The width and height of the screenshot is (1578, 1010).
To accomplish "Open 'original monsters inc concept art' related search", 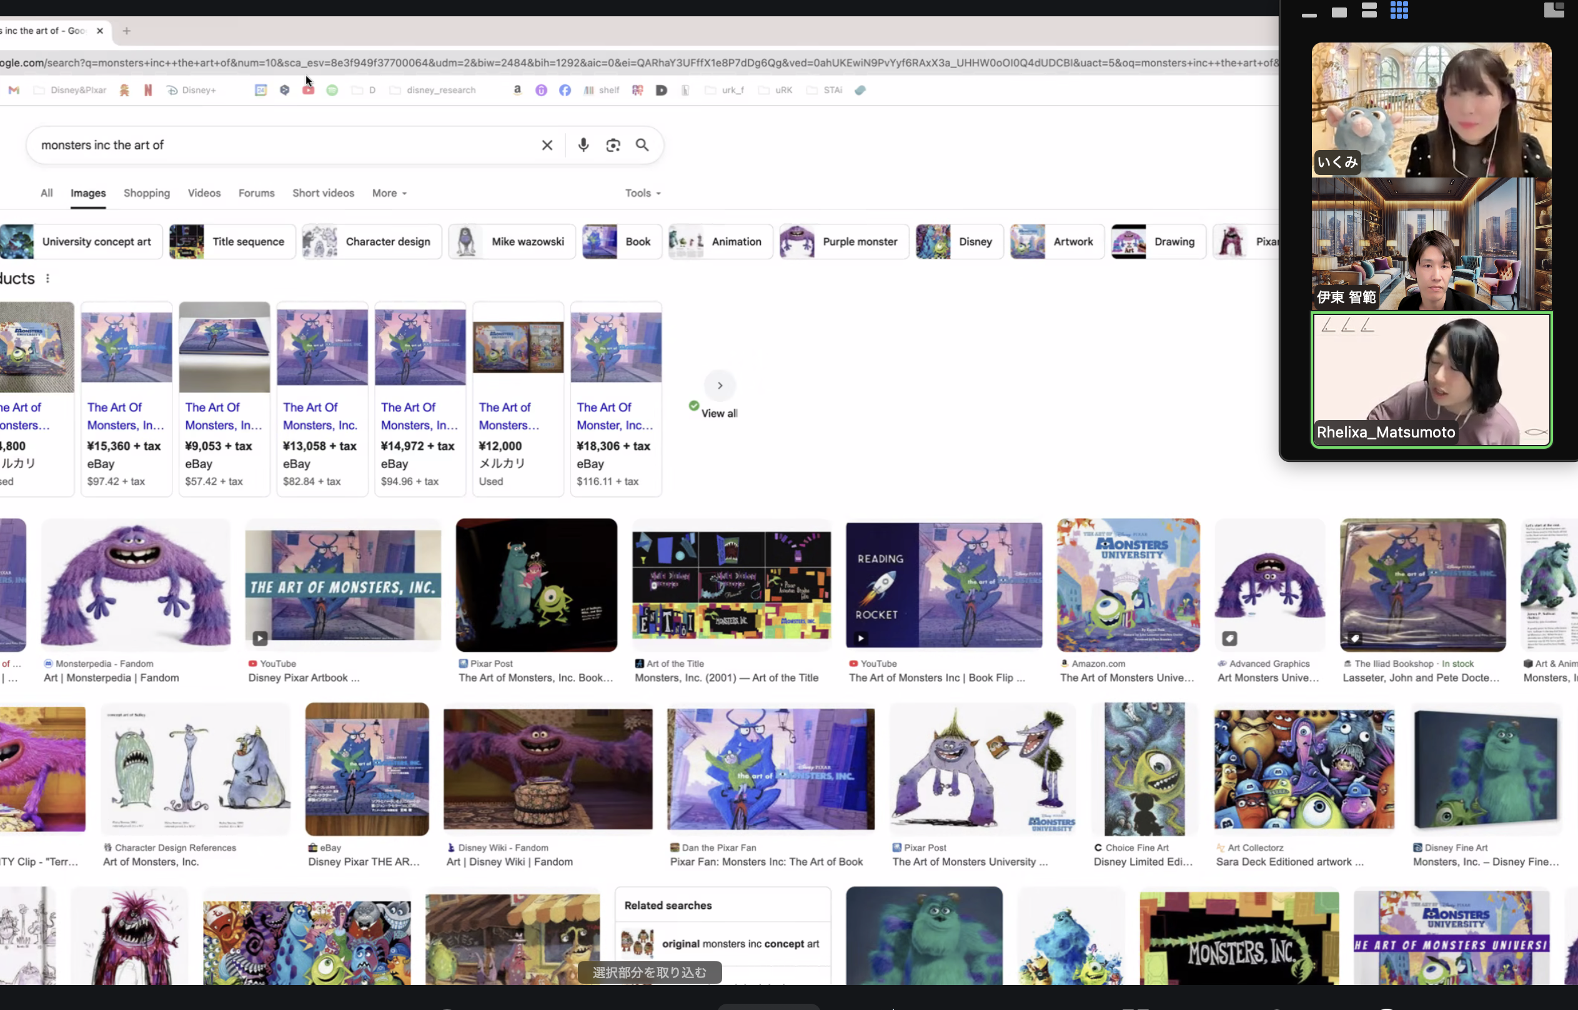I will click(x=722, y=944).
